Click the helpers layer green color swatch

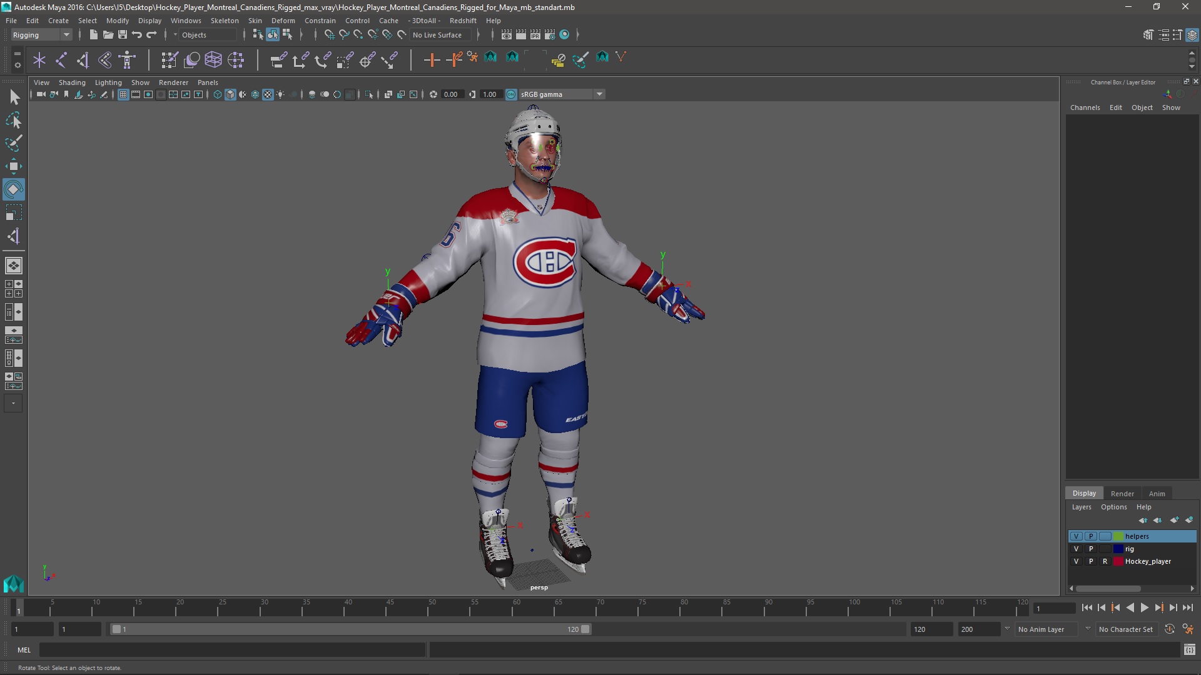[1118, 536]
